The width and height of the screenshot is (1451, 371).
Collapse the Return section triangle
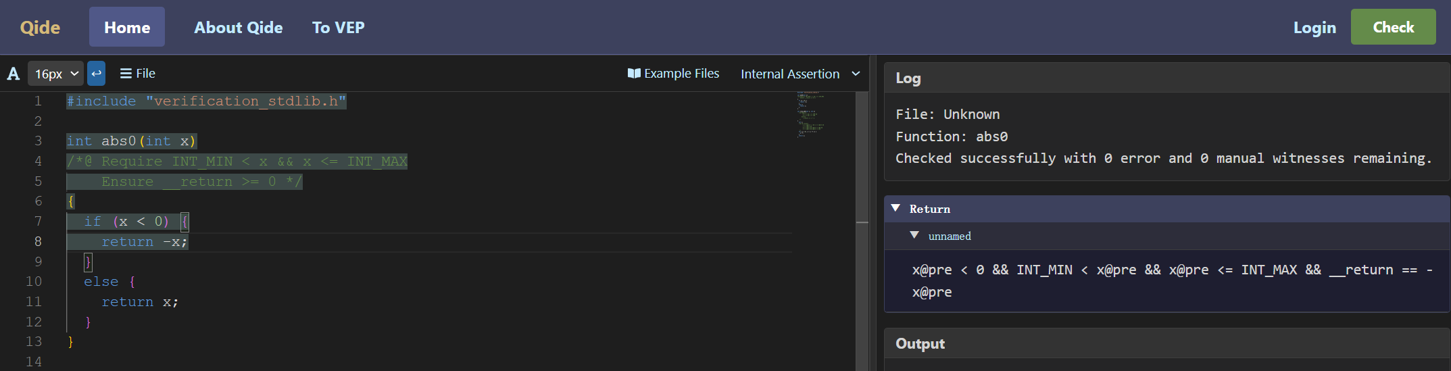coord(895,209)
